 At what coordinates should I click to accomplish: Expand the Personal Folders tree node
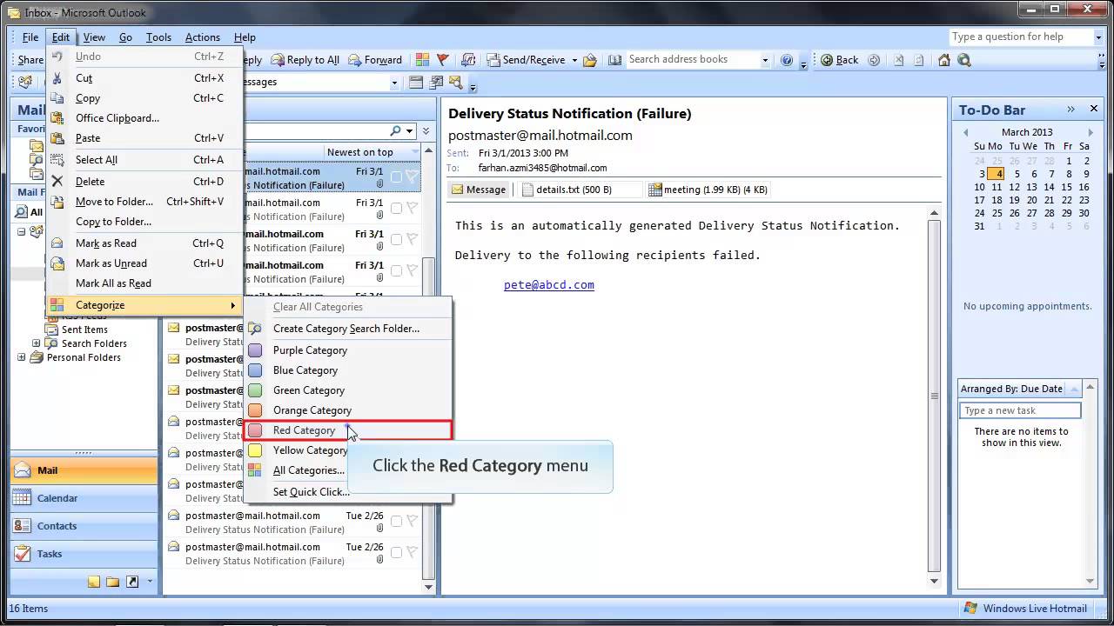click(x=22, y=357)
